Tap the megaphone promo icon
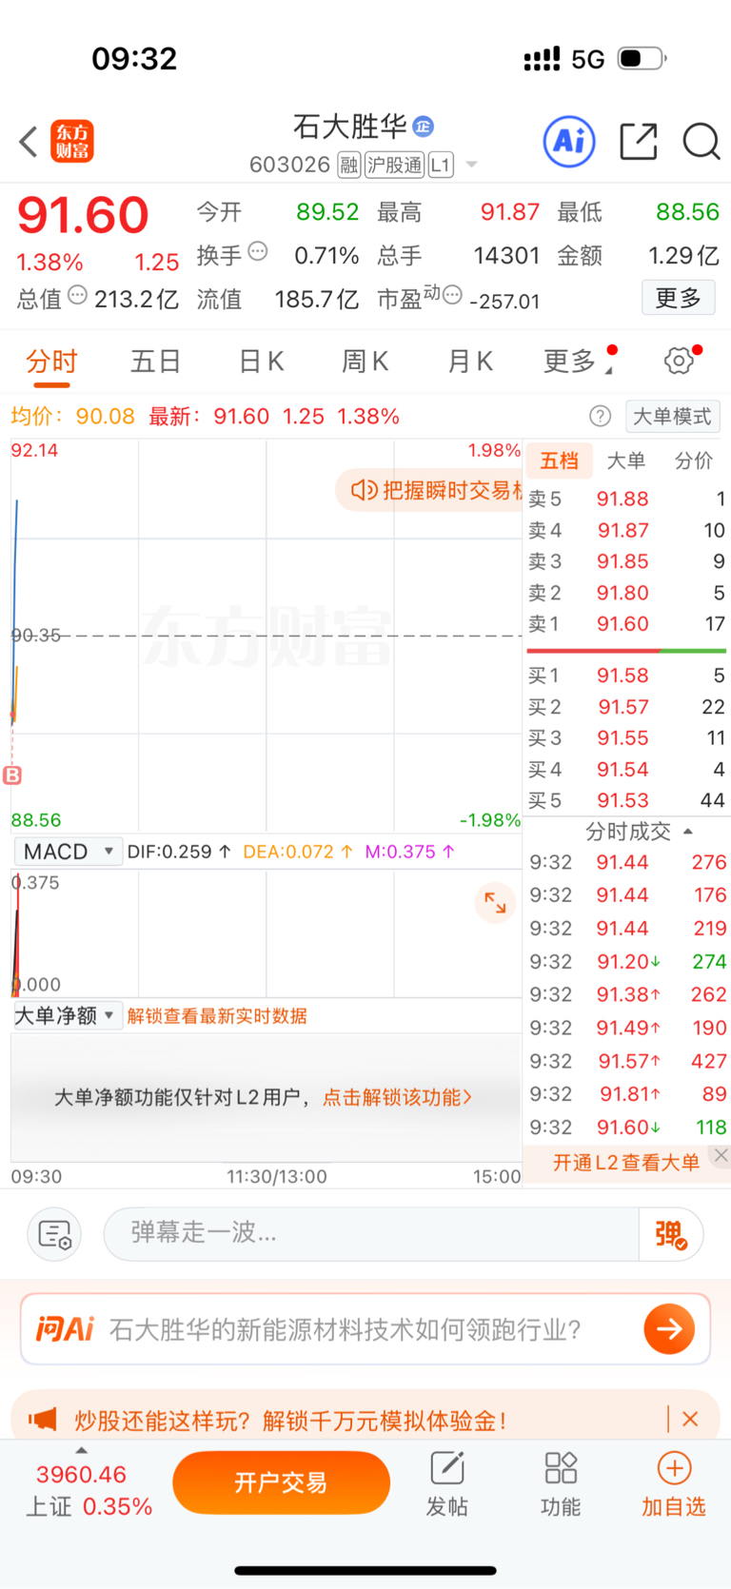Screen dimensions: 731x1589 click(x=42, y=1420)
